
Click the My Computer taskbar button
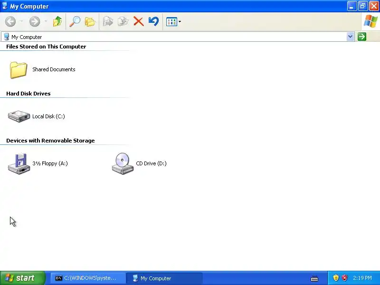coord(164,278)
